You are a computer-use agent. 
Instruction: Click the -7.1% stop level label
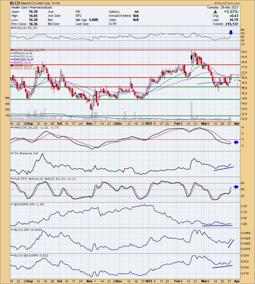pyautogui.click(x=237, y=80)
